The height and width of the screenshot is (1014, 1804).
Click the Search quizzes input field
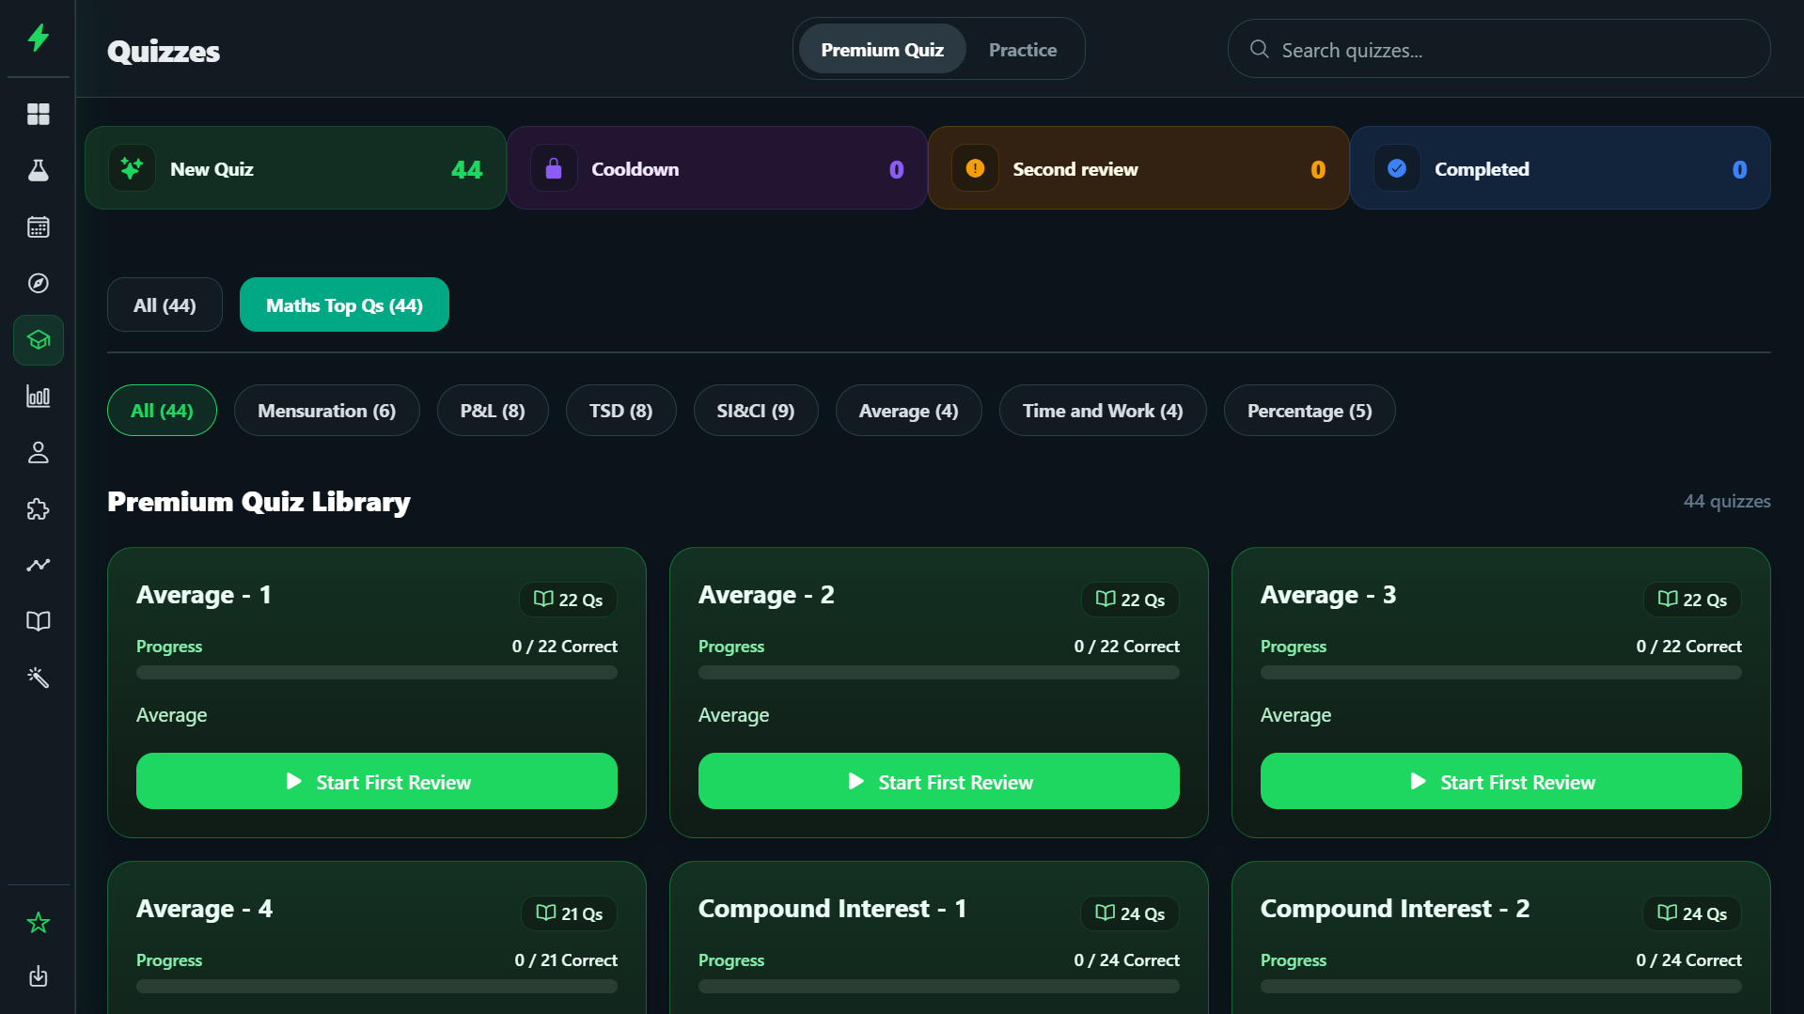coord(1499,49)
